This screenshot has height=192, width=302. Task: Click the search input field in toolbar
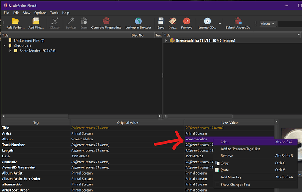coord(290,24)
